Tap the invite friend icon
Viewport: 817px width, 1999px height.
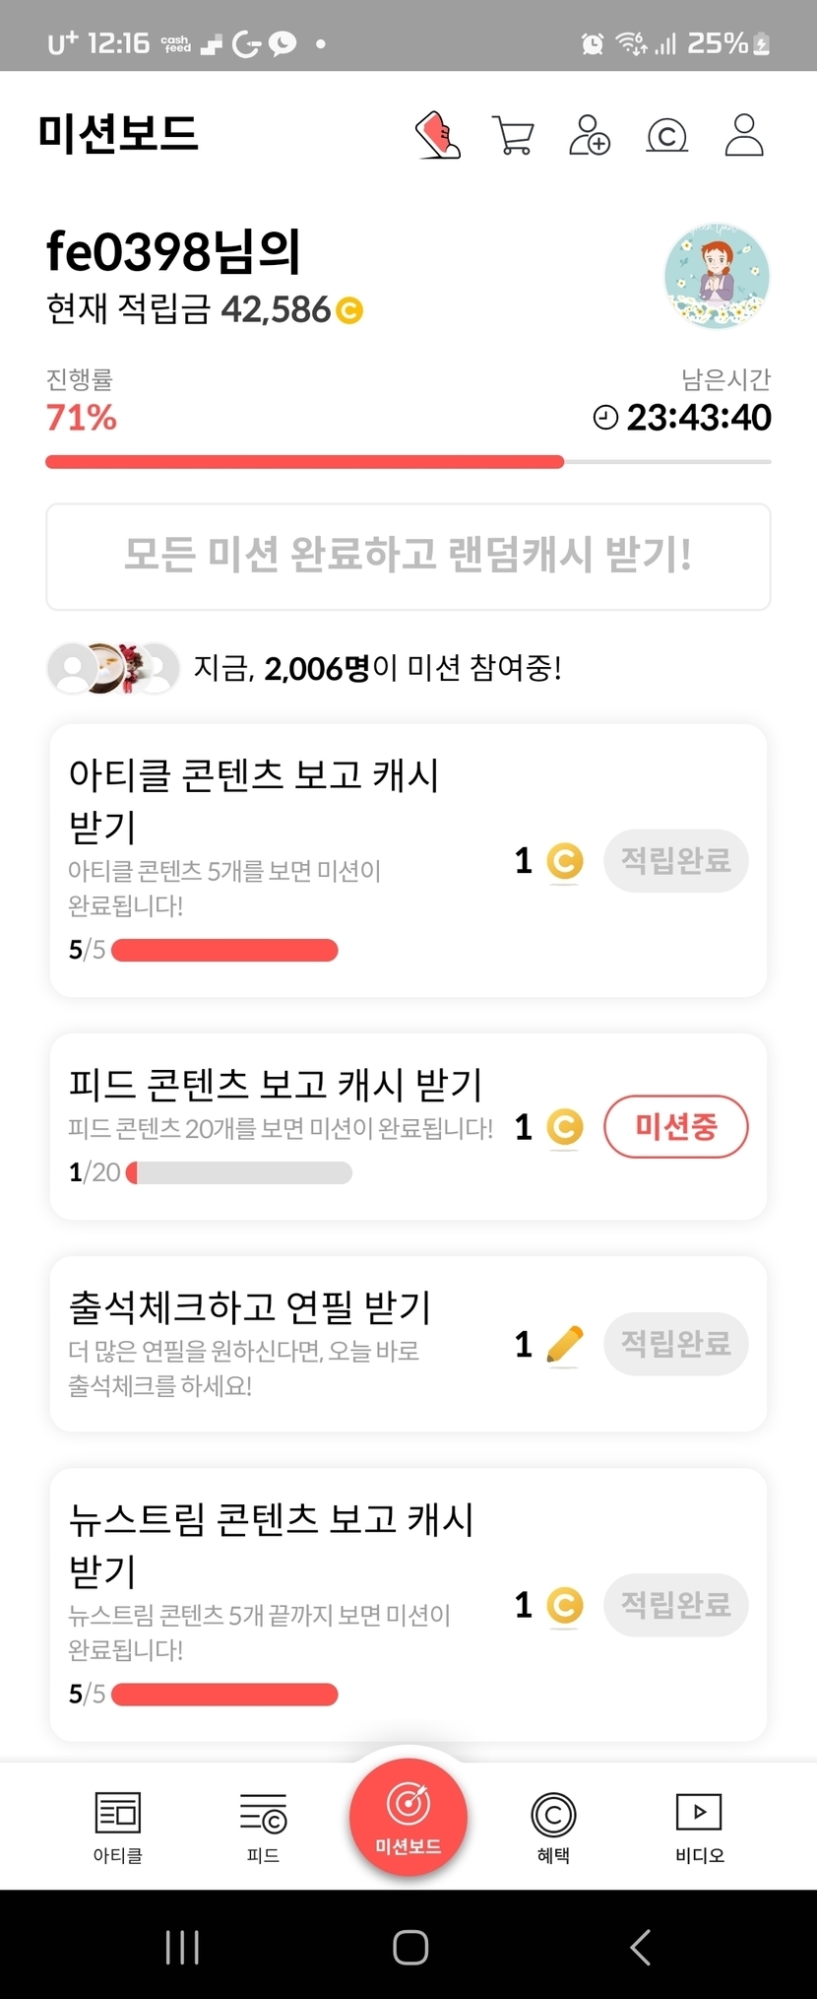click(x=589, y=135)
